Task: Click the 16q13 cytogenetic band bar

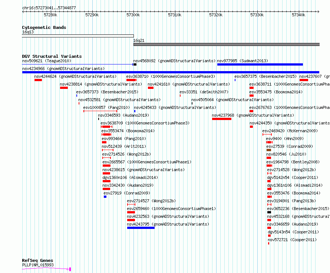Action: pos(78,36)
